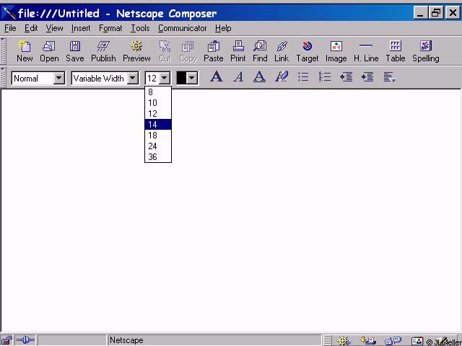Paste clipboard contents via Paste icon

214,51
